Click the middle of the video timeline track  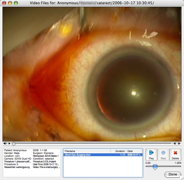click(92, 143)
